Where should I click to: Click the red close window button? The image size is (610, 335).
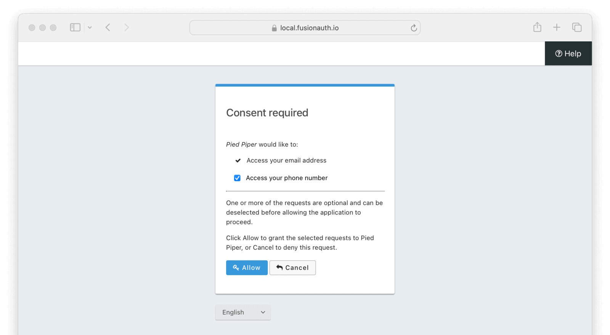(x=32, y=27)
